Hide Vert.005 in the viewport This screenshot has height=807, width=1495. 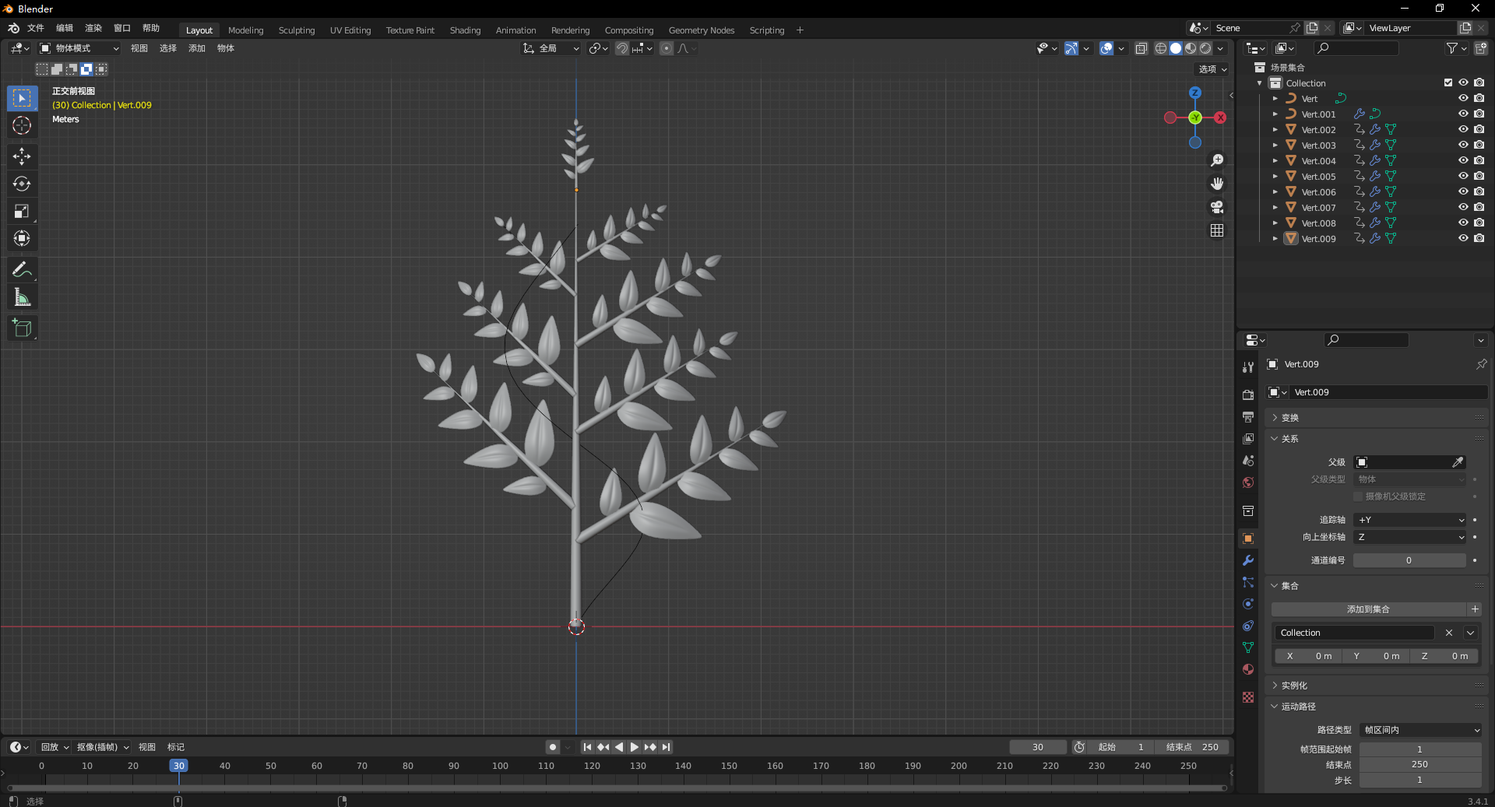tap(1463, 176)
